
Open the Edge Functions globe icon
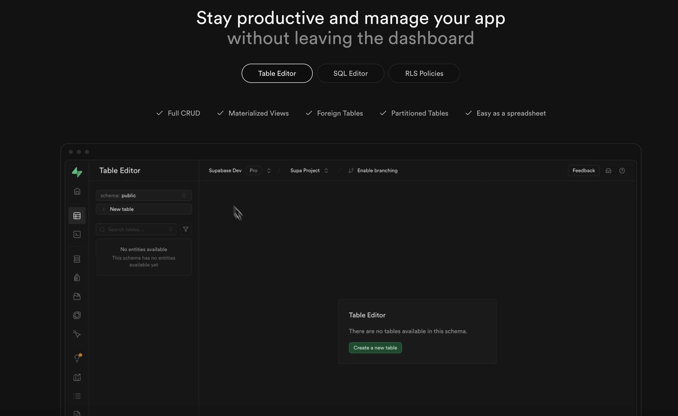click(x=77, y=315)
